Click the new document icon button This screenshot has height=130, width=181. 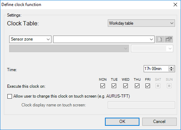point(160,39)
